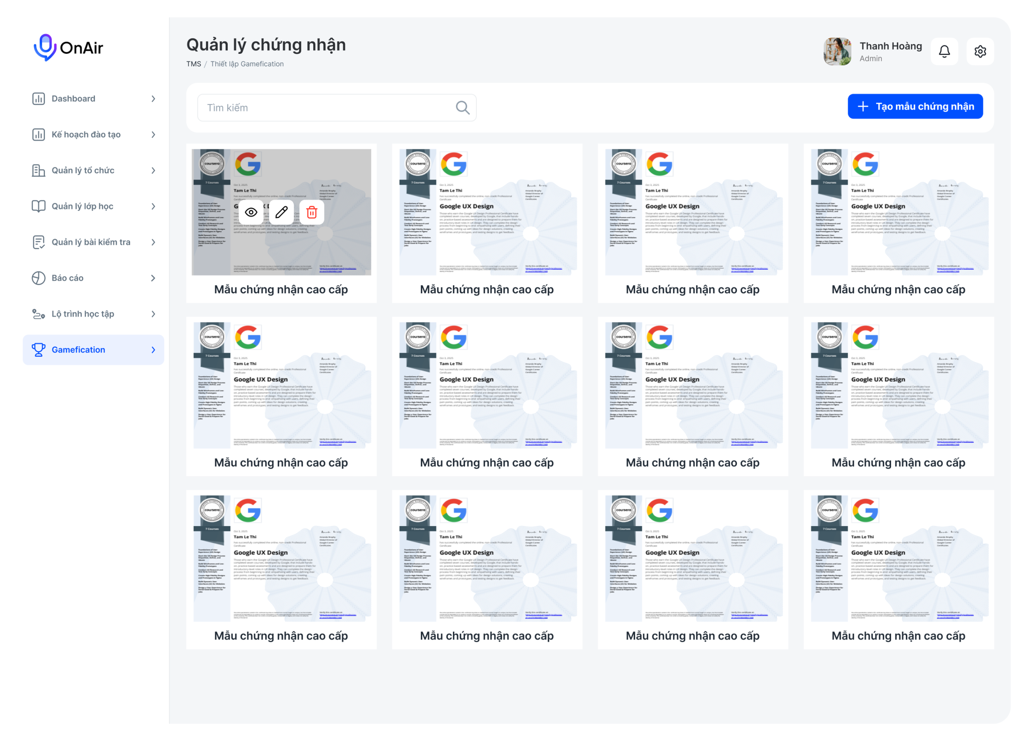
Task: Click the OnAir microphone logo
Action: click(x=45, y=47)
